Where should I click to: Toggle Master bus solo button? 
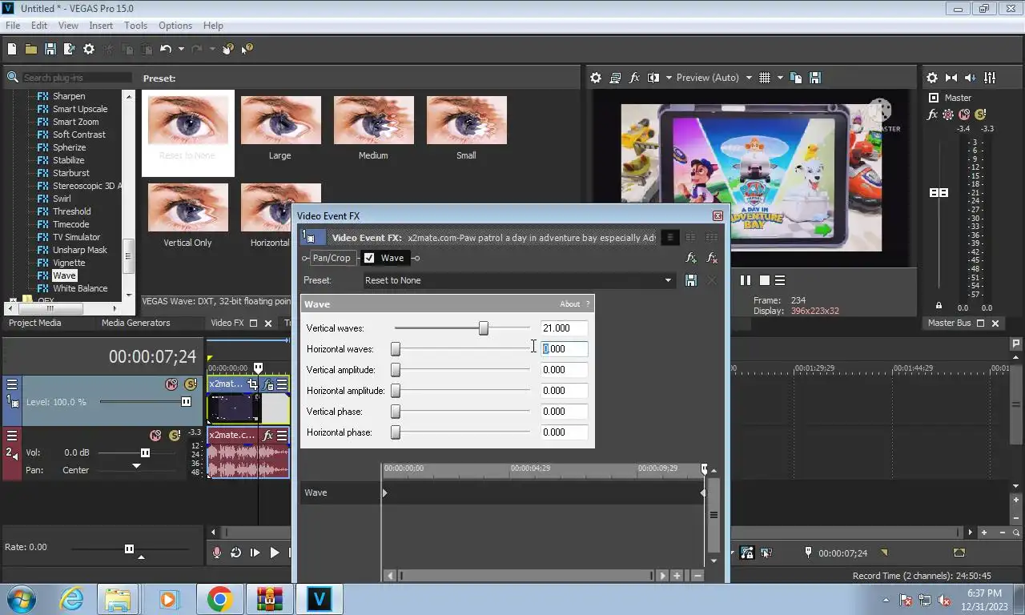(980, 115)
